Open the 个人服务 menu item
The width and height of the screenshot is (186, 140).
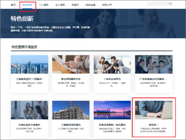click(44, 5)
